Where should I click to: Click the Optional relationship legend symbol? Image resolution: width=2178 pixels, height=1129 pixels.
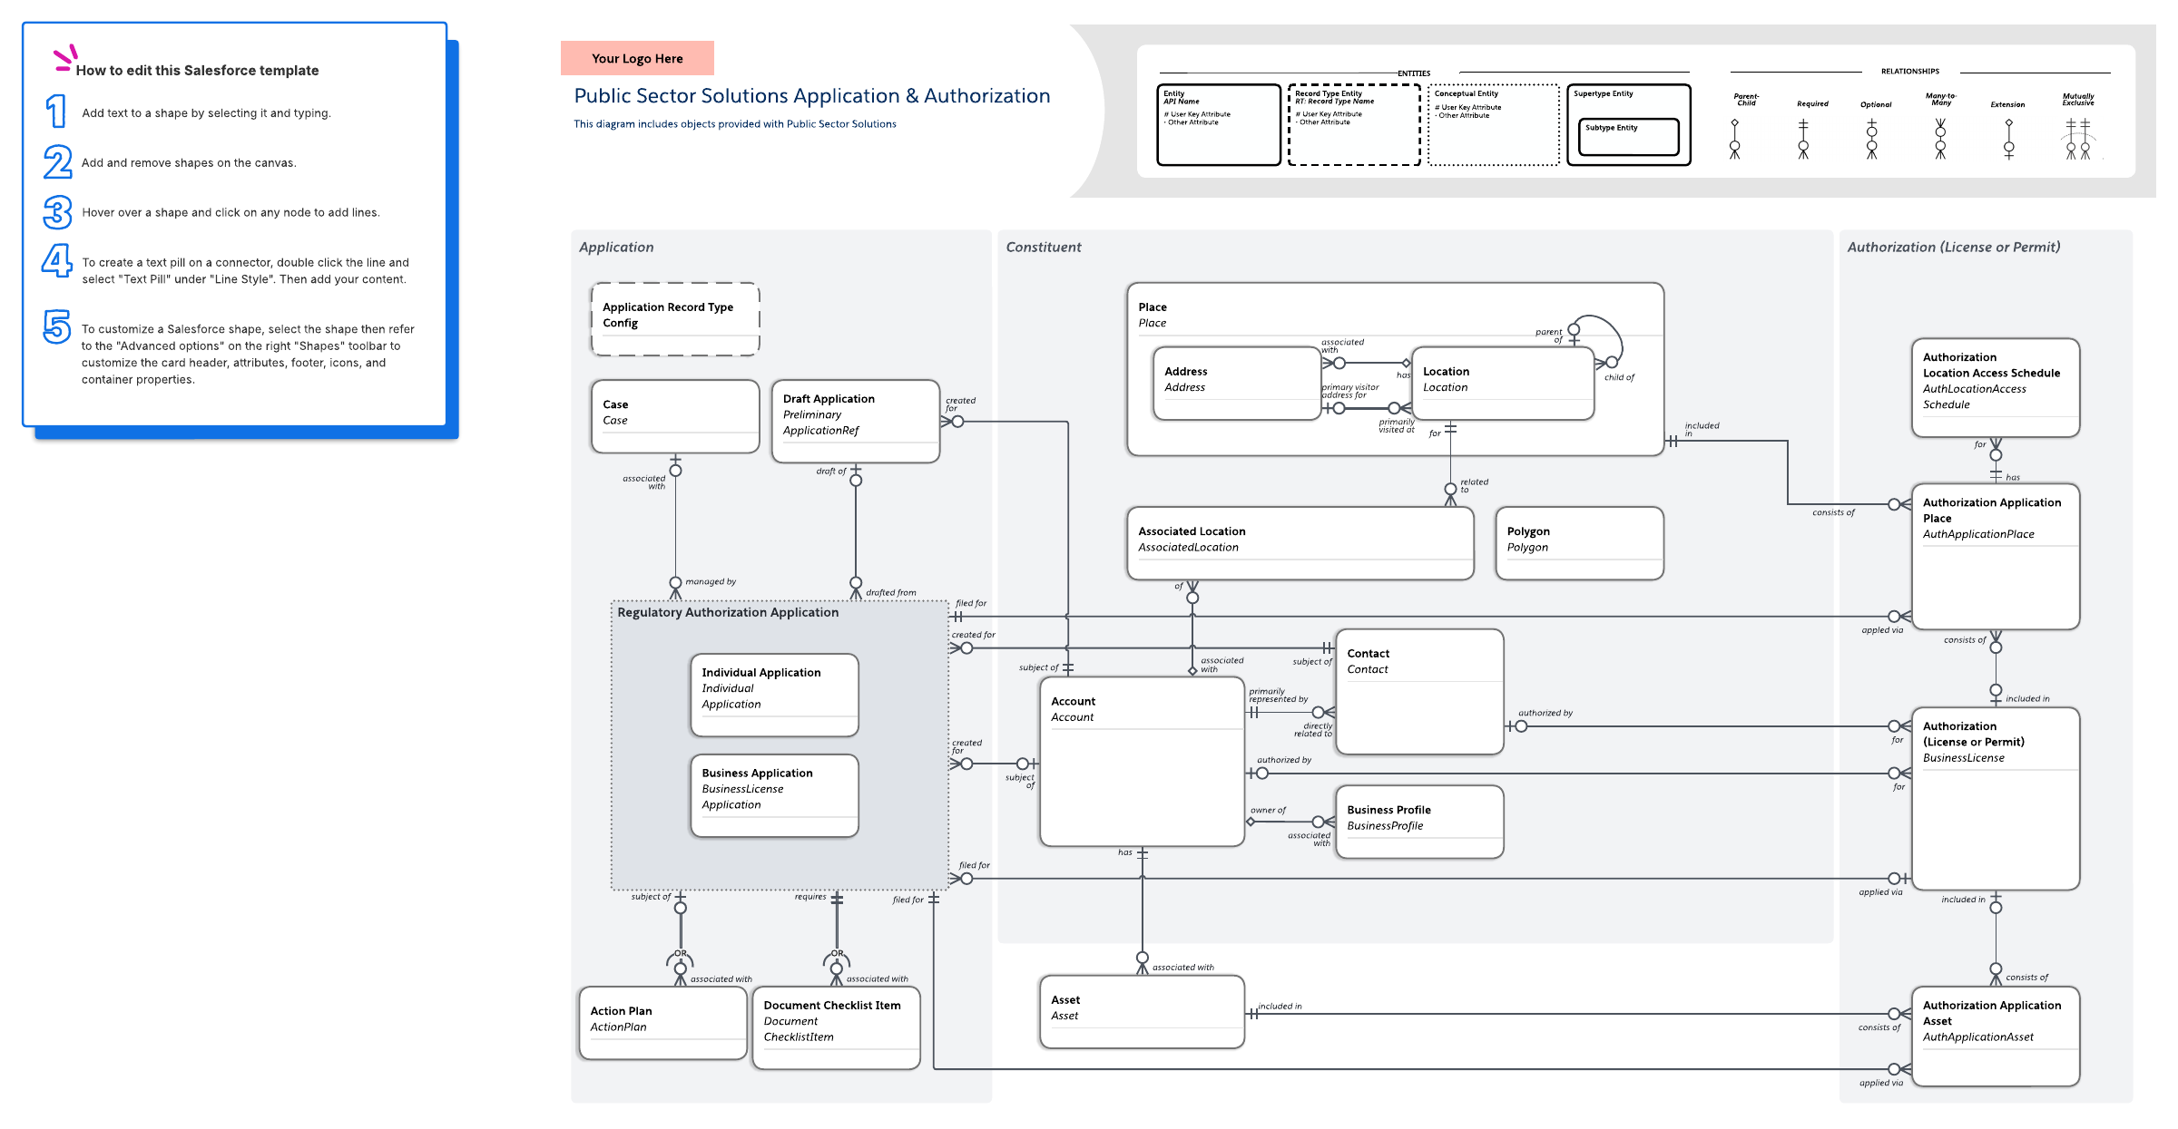coord(1871,139)
